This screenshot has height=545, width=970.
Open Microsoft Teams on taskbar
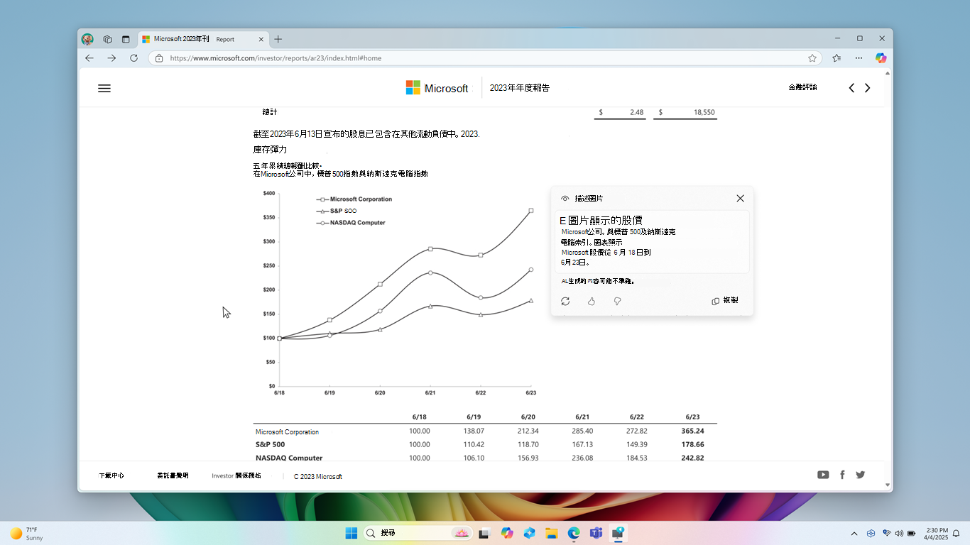(x=596, y=533)
